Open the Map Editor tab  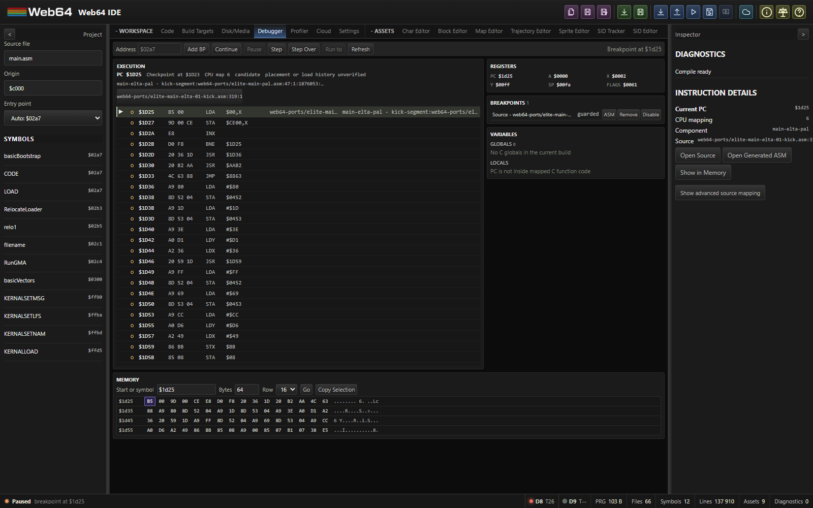489,31
